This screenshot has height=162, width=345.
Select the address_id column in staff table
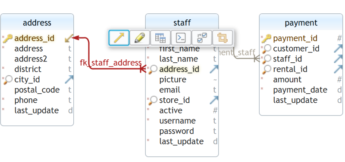[179, 69]
